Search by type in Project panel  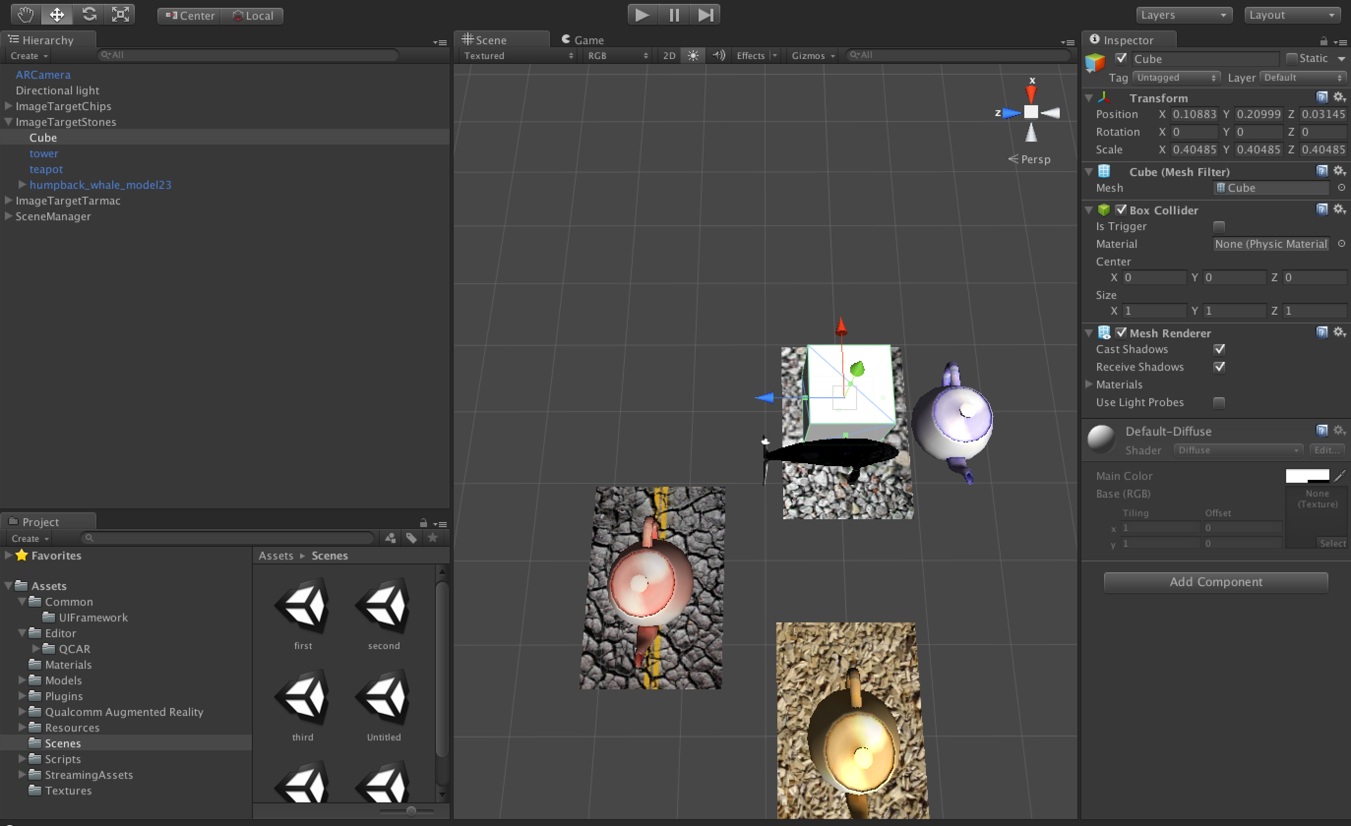point(390,538)
